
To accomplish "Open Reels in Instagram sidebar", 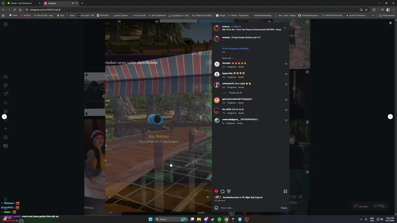I will tap(6, 85).
